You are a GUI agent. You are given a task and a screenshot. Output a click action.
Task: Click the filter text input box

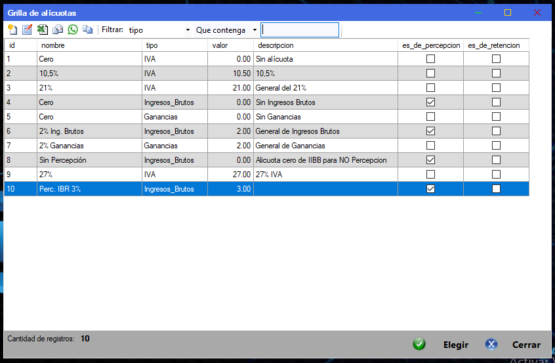[300, 30]
